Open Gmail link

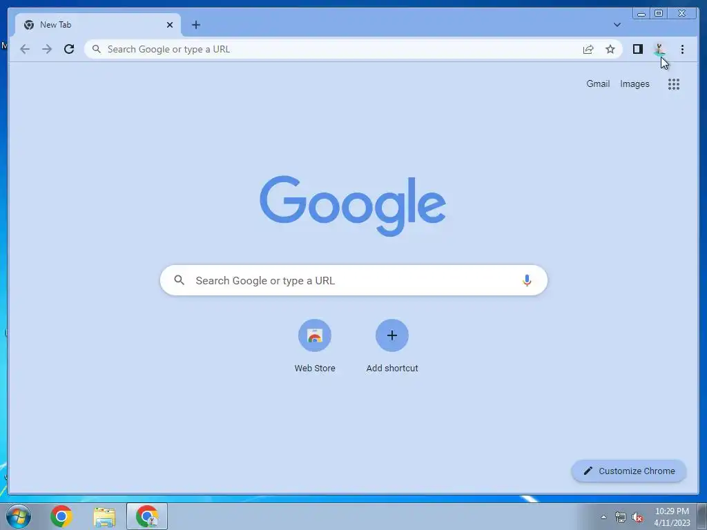point(598,84)
